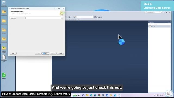The height and width of the screenshot is (98, 174).
Task: Open Microsoft Edge from the taskbar
Action: coord(91,95)
